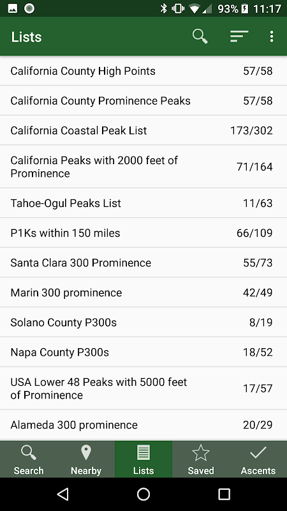
Task: Choose Tahoe-Ogul Peaks List
Action: click(x=143, y=203)
